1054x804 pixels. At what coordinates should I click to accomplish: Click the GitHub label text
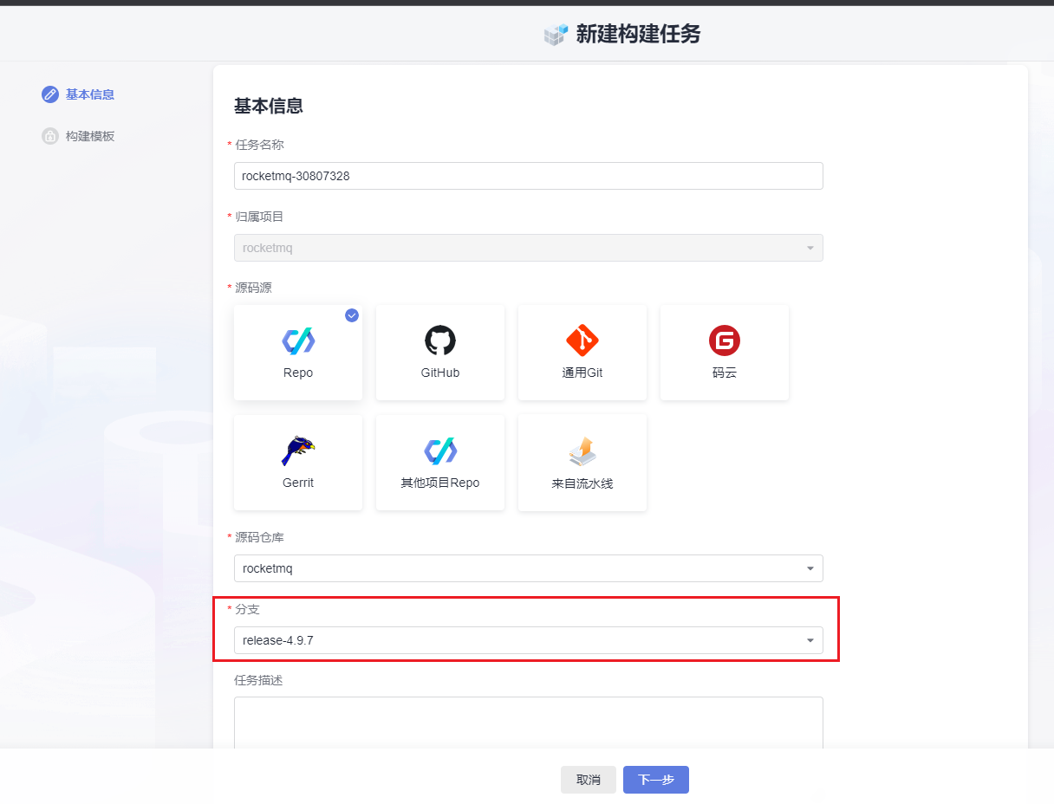pos(440,373)
